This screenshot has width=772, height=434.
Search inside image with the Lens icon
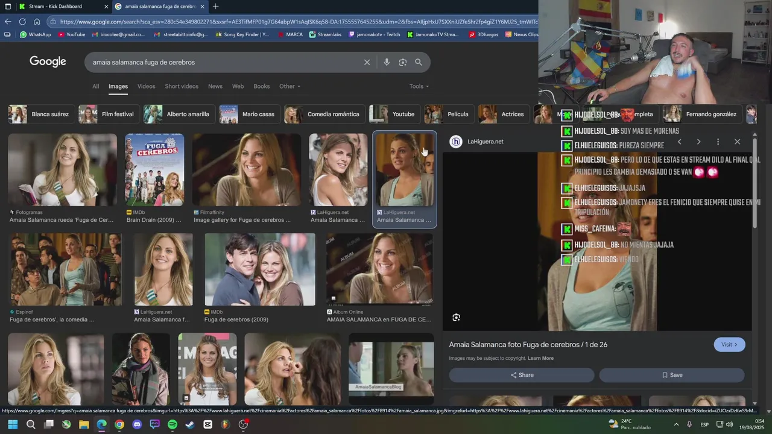(x=457, y=318)
